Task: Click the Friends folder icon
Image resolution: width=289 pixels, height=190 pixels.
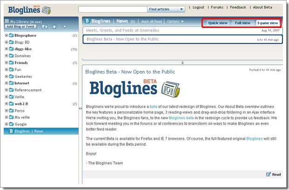Action: pyautogui.click(x=11, y=62)
